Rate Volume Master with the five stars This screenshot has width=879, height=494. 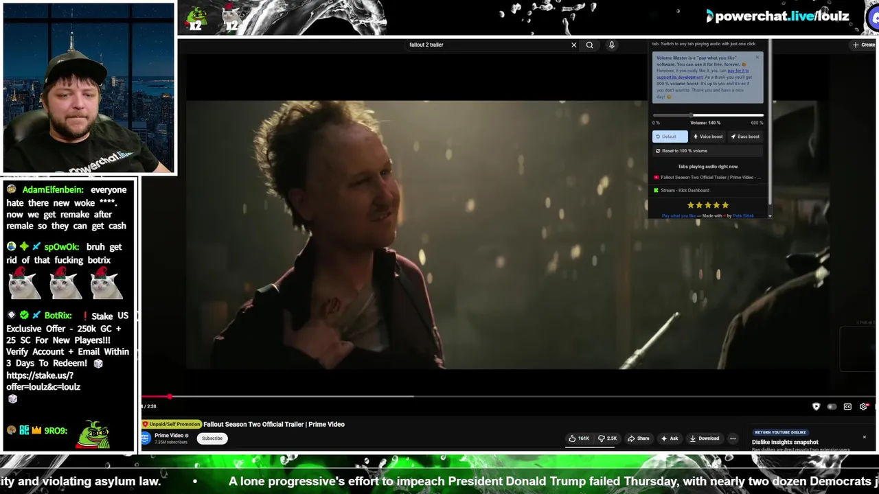pyautogui.click(x=708, y=205)
